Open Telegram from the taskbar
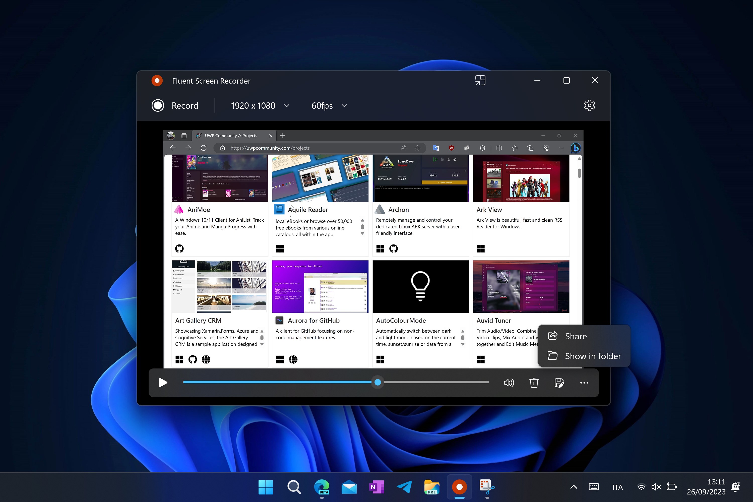The image size is (753, 502). point(404,487)
